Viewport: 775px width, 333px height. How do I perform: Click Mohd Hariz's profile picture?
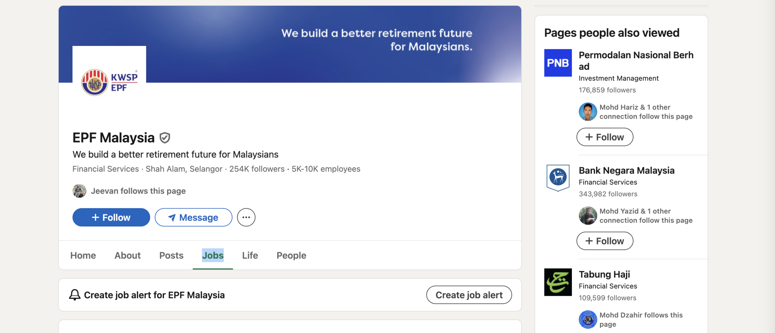[x=588, y=112]
